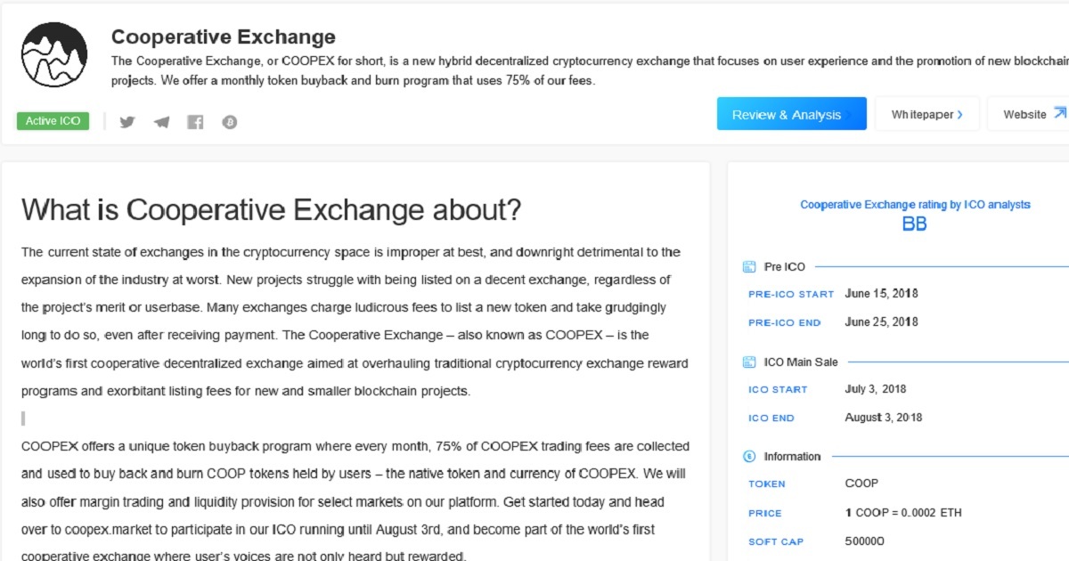Click the 'What is Cooperative Exchange about?' heading

271,210
